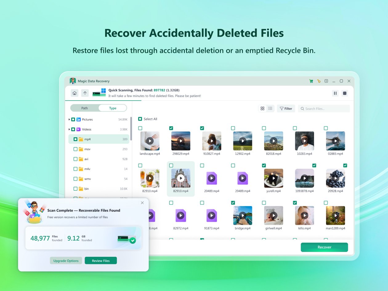Play the landscape.mp4 thumbnail
Image resolution: width=388 pixels, height=291 pixels.
[x=150, y=141]
